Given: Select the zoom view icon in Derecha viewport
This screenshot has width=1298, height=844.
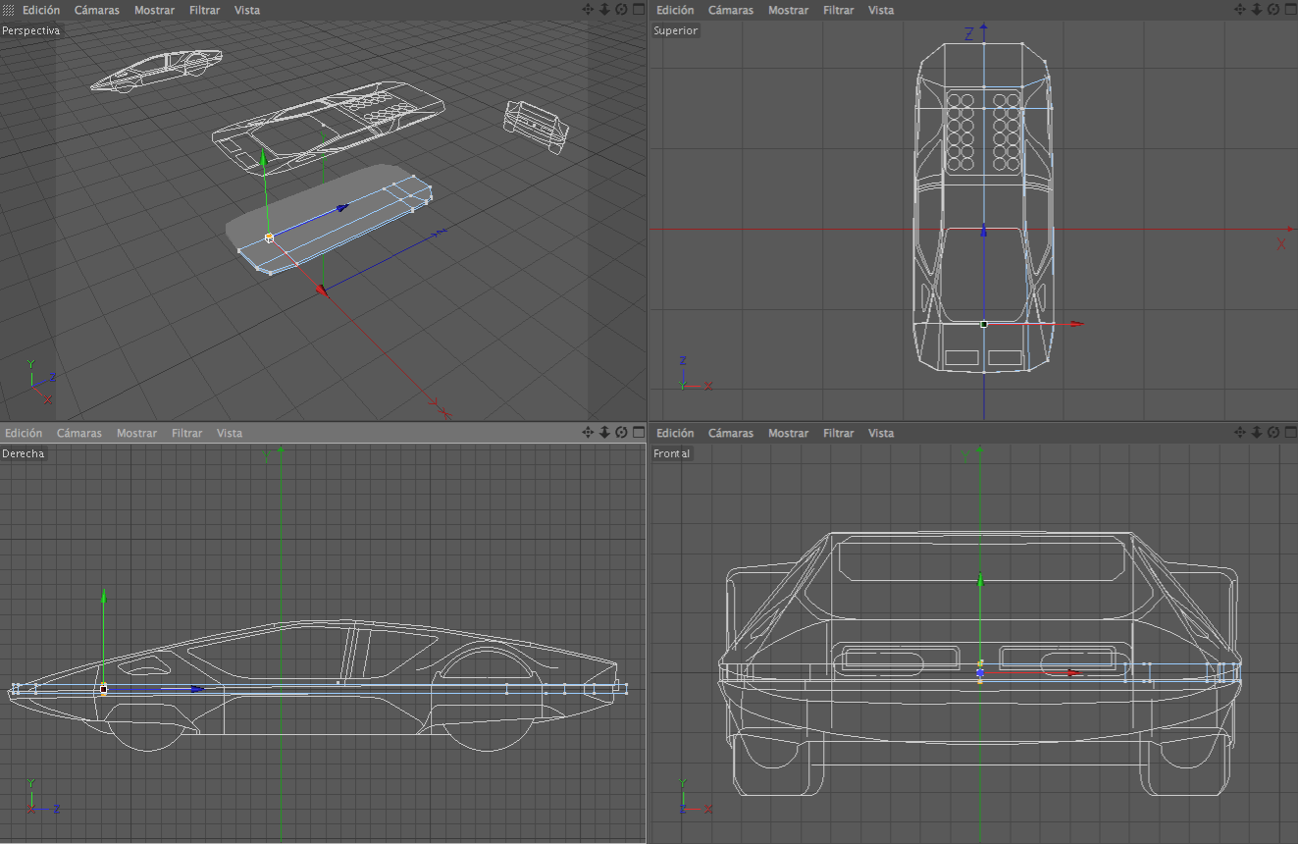Looking at the screenshot, I should [602, 433].
